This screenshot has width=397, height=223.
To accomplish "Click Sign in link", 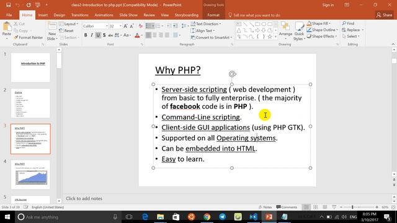I will [x=328, y=5].
